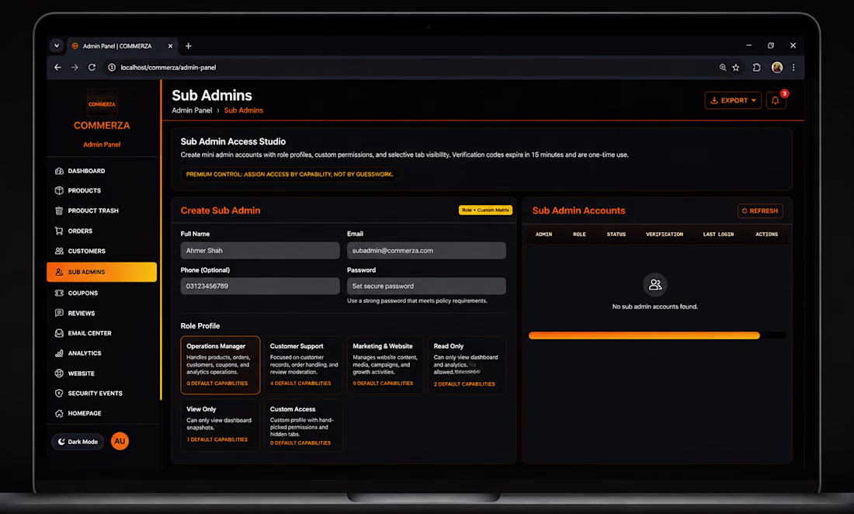
Task: Open the Orders cart icon
Action: click(59, 231)
